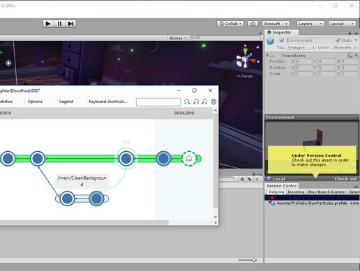Click the Scene view search field
The height and width of the screenshot is (271, 360).
pyautogui.click(x=225, y=38)
